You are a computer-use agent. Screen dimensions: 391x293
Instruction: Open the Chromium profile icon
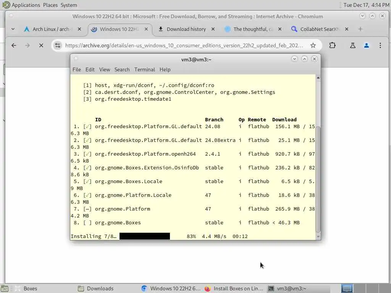[x=366, y=45]
